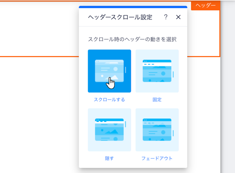Click the ヘッダースクロール設定 panel title
Screen dimensions: 235x173
click(120, 17)
